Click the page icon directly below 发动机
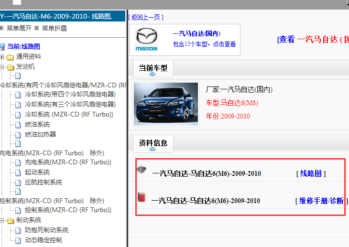349x247 pixels. pos(18,76)
